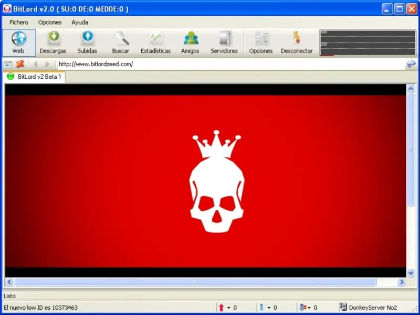Click 'El nuevo low ID es 10373463' text

click(x=40, y=308)
